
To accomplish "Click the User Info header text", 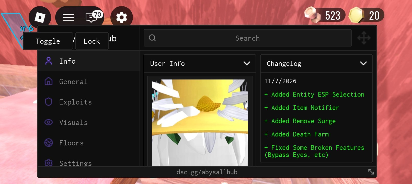I will click(167, 63).
